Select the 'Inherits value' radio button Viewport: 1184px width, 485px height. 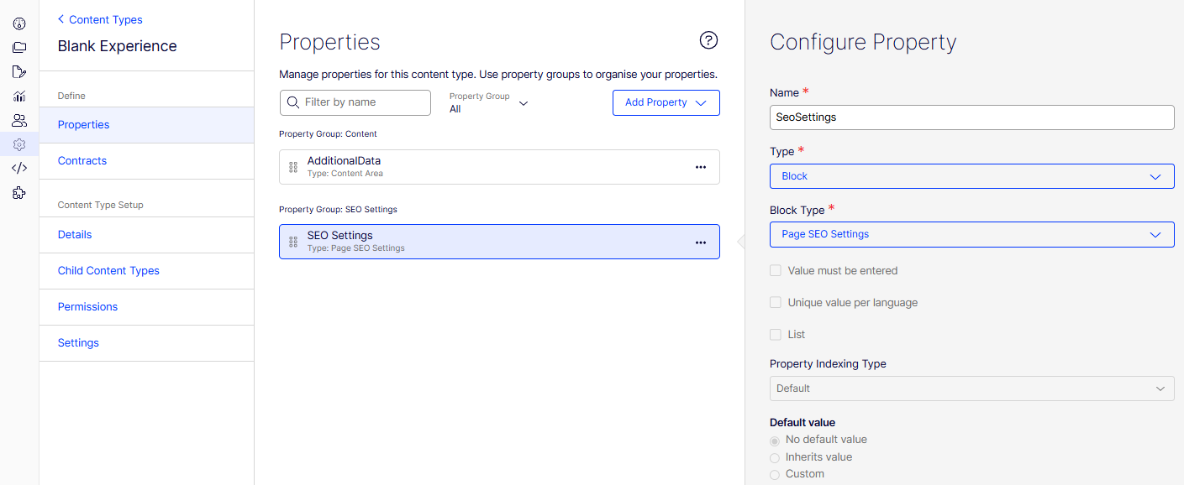click(775, 457)
